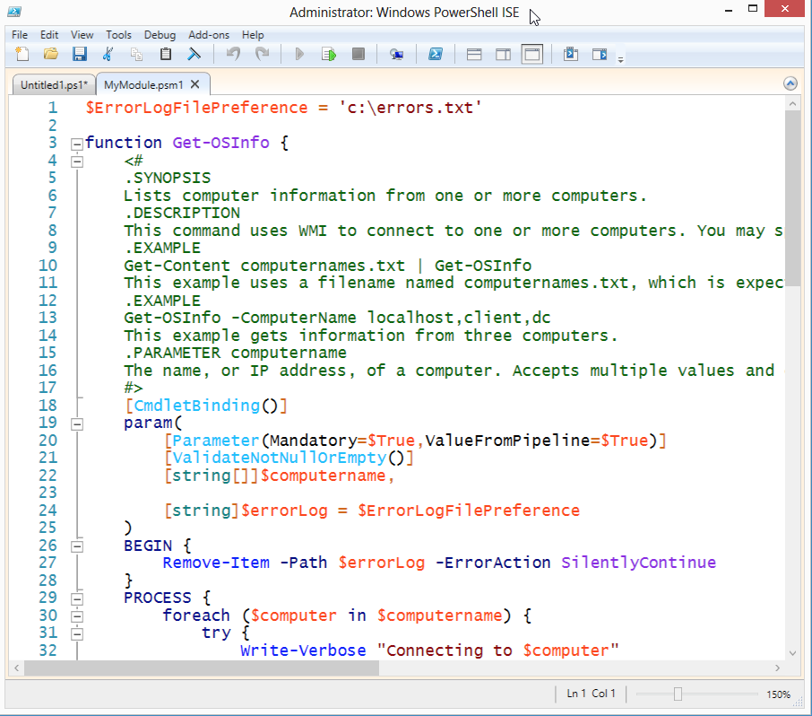Toggle Show Script Pane Top layout
The height and width of the screenshot is (716, 812).
pyautogui.click(x=475, y=55)
